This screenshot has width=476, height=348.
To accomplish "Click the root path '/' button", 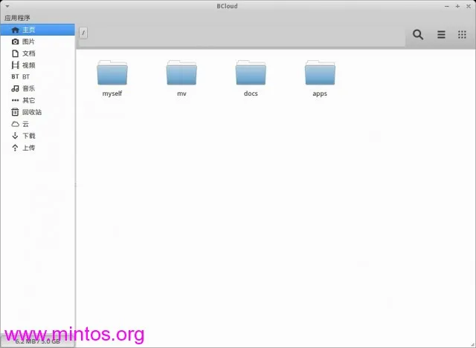I will (83, 33).
